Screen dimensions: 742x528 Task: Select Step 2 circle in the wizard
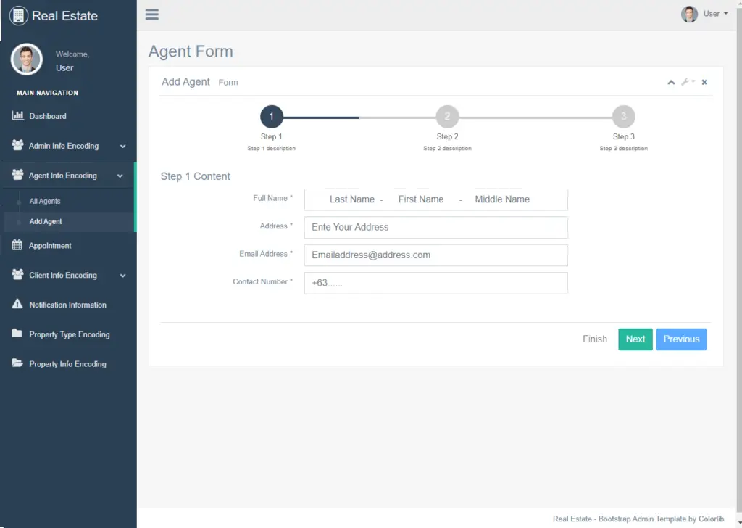click(447, 116)
